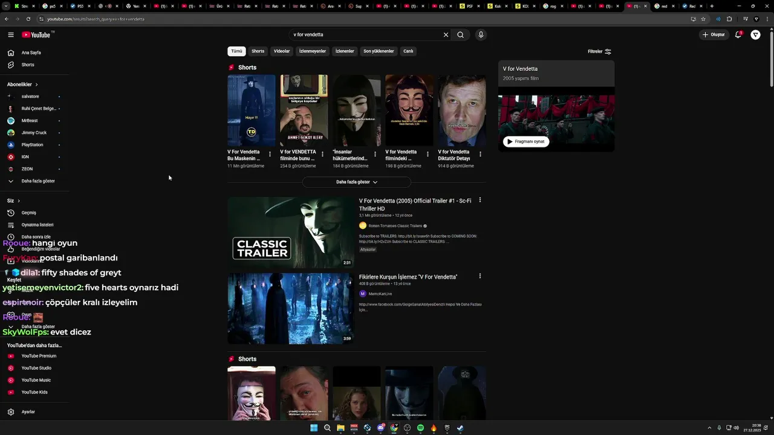Open options for Fikirlere Kurşun İşlemez video
Viewport: 774px width, 435px height.
[480, 276]
